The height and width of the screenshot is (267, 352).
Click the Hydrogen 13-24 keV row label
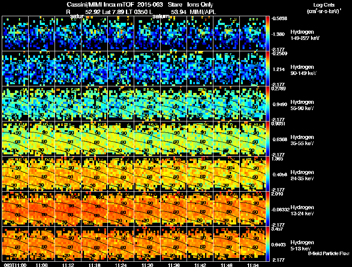pyautogui.click(x=302, y=210)
